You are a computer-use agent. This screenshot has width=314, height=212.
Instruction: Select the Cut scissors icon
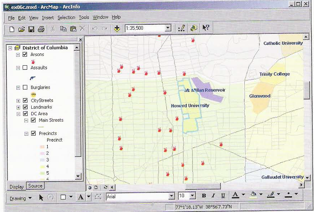pos(53,29)
